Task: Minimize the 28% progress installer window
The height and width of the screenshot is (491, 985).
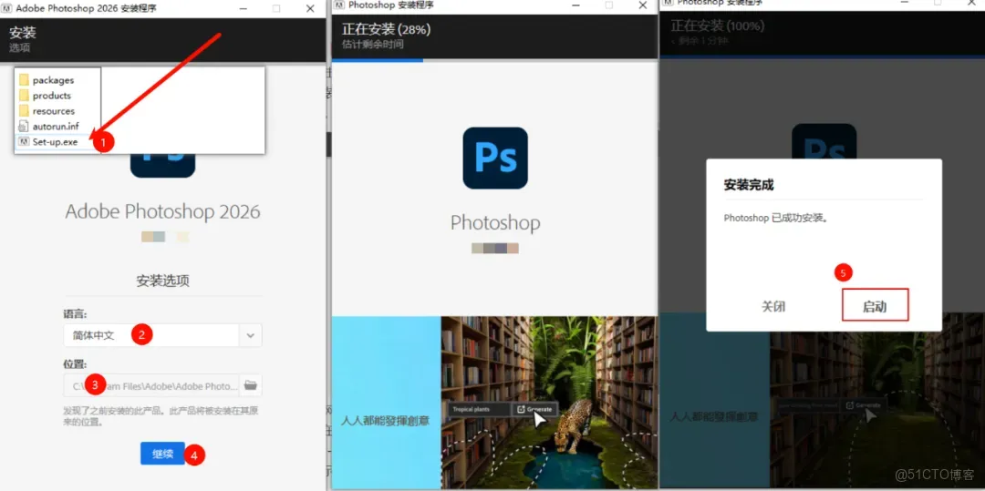Action: point(576,5)
